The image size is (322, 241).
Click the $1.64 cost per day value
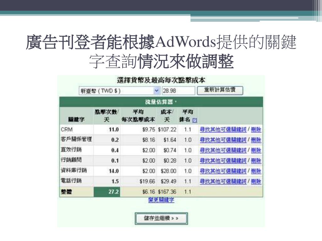coord(170,140)
